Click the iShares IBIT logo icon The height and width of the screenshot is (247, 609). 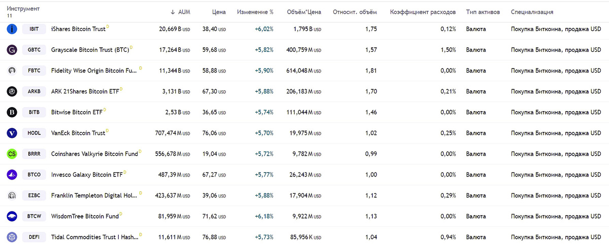(x=12, y=29)
